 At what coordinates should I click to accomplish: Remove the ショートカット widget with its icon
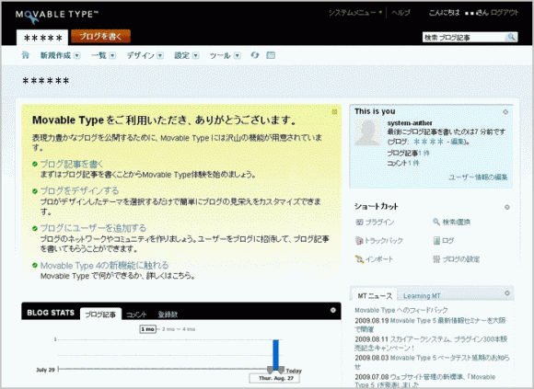506,207
